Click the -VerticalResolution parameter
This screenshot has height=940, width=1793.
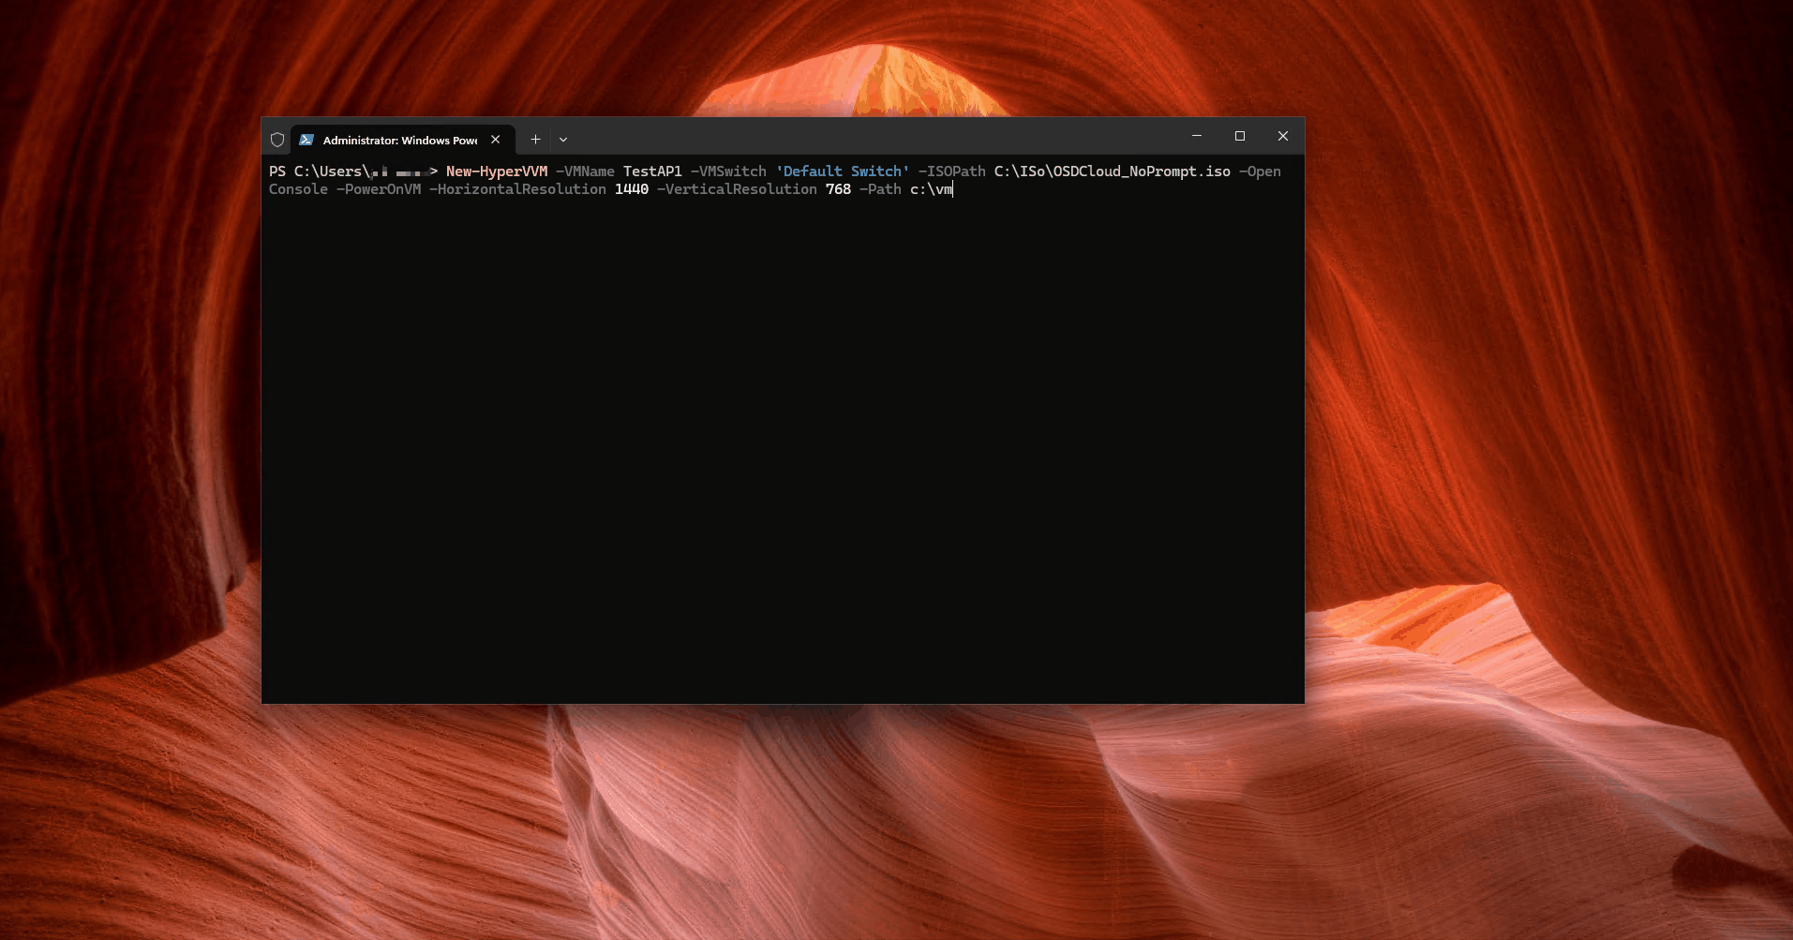point(737,189)
